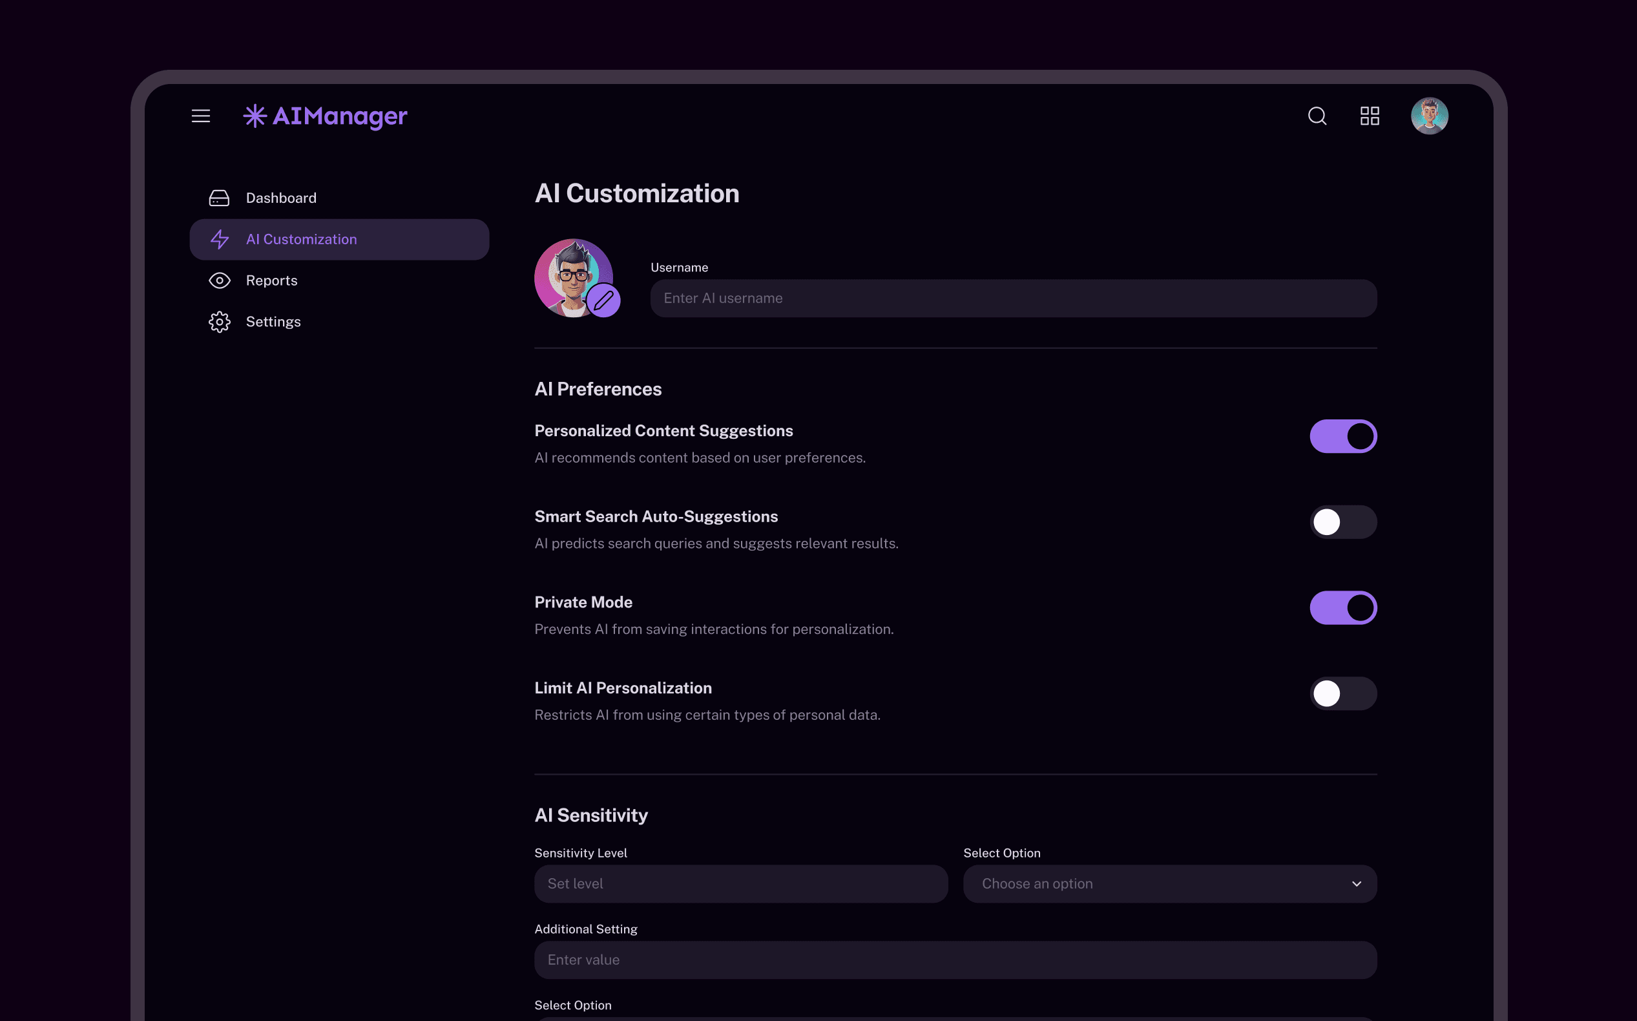Turn off Private Mode switch
The width and height of the screenshot is (1637, 1021).
click(1342, 607)
